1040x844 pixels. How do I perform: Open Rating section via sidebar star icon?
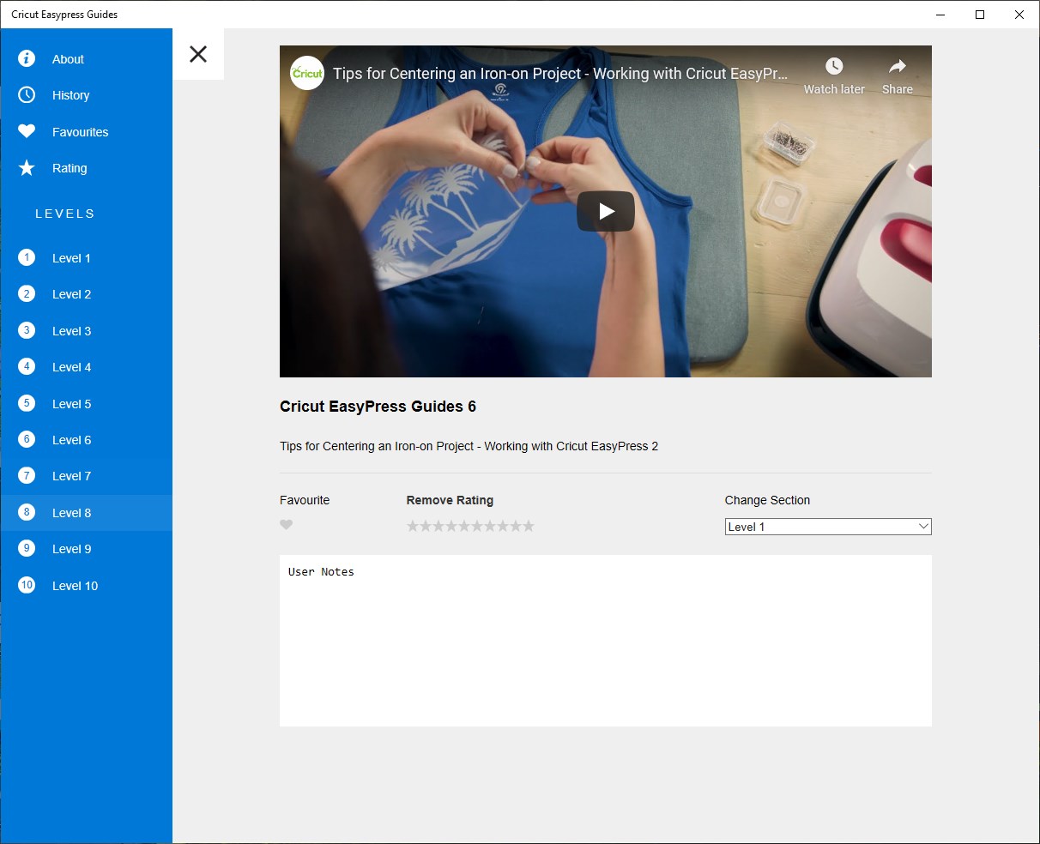pos(27,167)
